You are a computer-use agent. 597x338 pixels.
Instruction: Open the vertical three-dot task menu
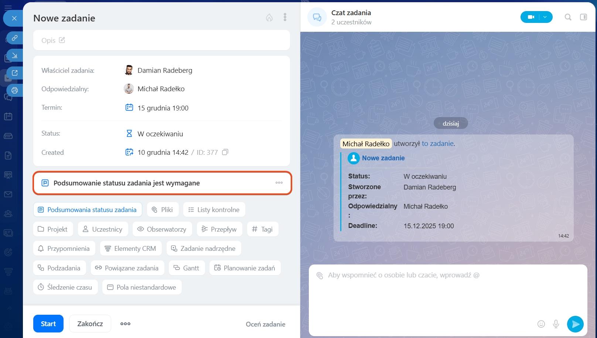click(x=285, y=17)
